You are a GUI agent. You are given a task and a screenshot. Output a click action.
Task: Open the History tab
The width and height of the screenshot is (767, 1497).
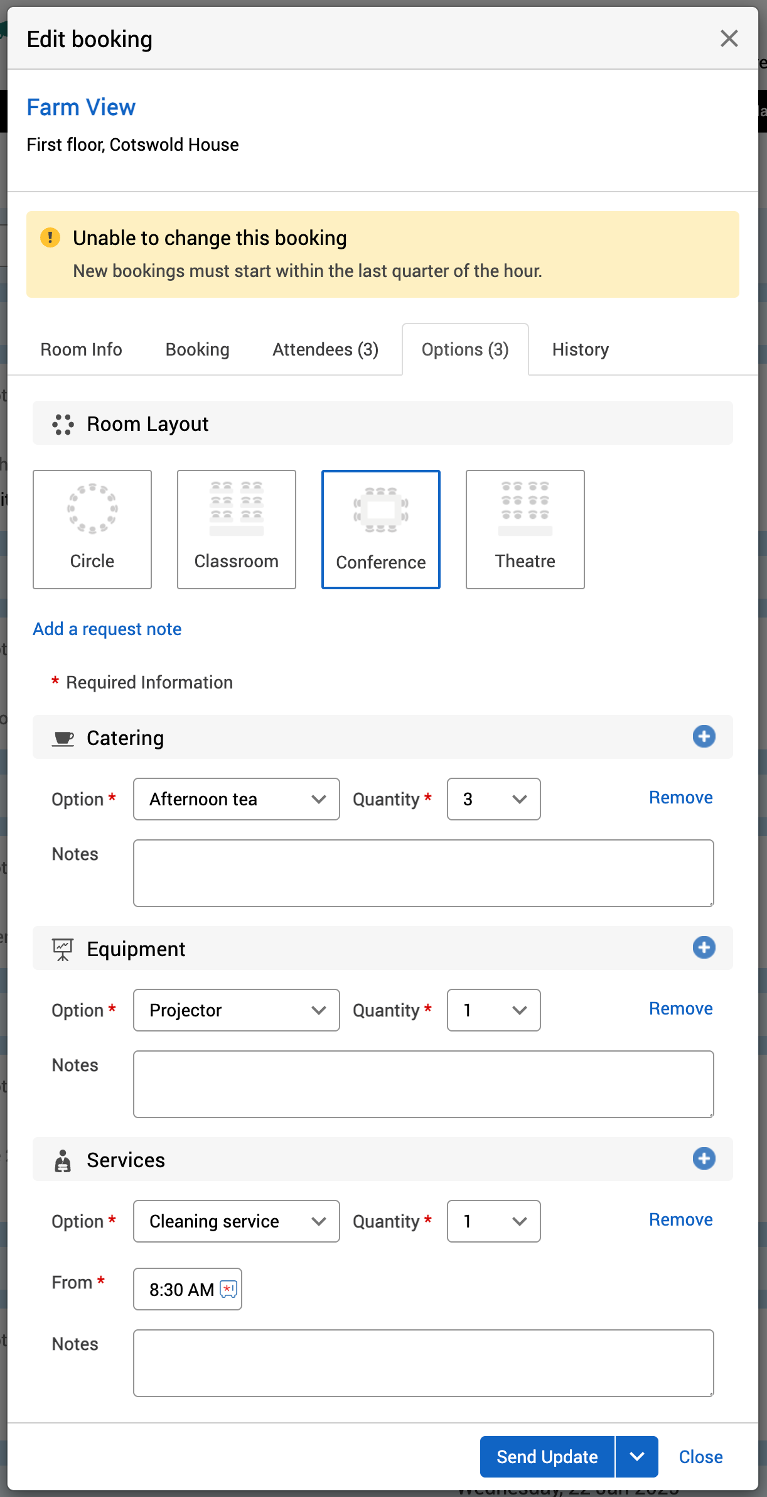coord(581,349)
